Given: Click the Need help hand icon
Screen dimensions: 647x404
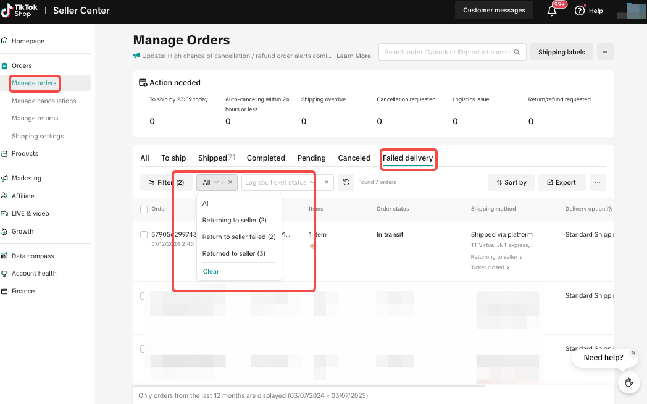Looking at the screenshot, I should click(629, 382).
